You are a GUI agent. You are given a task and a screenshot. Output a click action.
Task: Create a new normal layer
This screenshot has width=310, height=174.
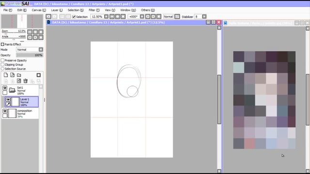point(6,75)
